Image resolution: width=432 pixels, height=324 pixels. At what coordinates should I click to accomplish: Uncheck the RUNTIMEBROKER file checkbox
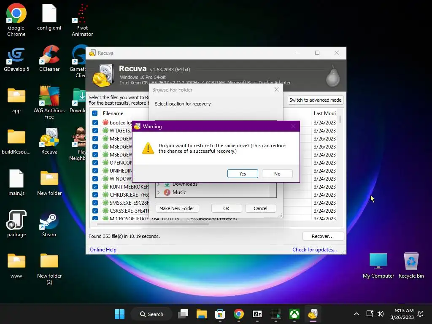pos(95,186)
